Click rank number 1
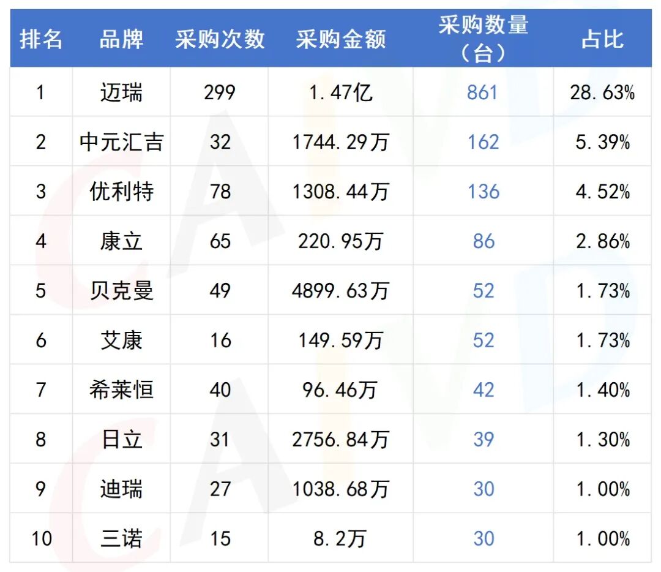 tap(40, 92)
